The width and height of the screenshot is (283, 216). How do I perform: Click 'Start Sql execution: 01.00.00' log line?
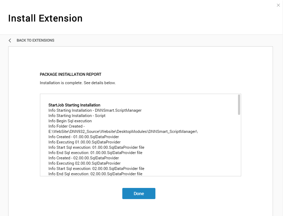96,147
